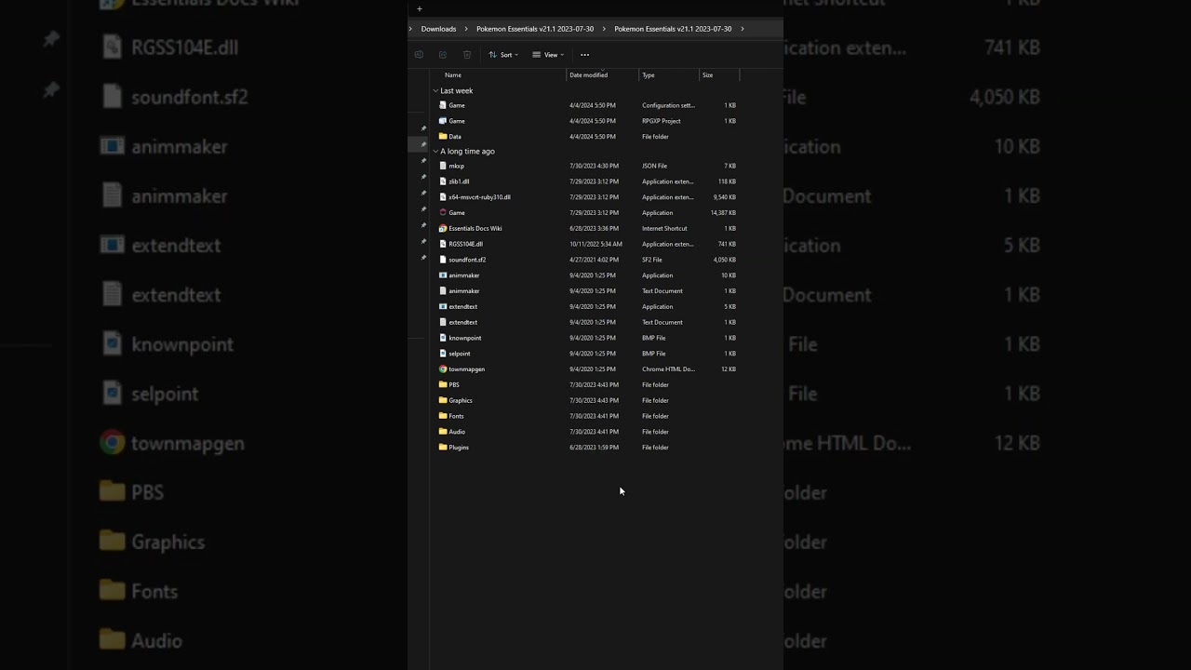Select the Audio folder icon

pyautogui.click(x=443, y=432)
